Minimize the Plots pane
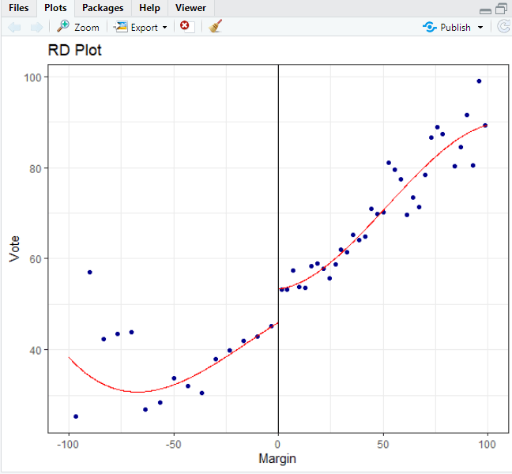This screenshot has width=512, height=474. pyautogui.click(x=485, y=9)
